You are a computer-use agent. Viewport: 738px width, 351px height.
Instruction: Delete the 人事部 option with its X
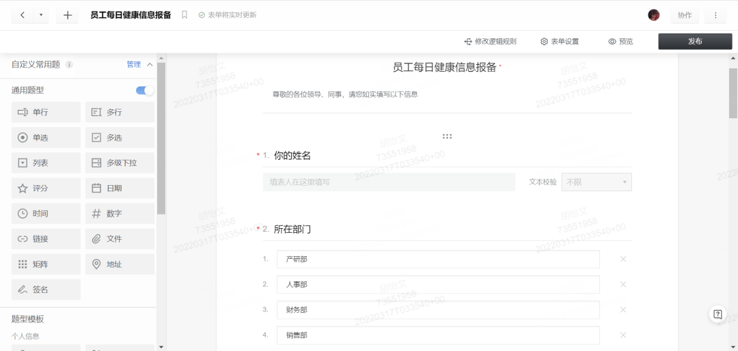[x=623, y=285]
